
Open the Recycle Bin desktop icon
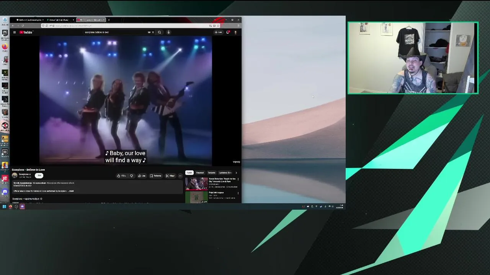(5, 21)
